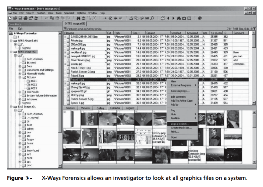Image resolution: width=263 pixels, height=187 pixels.
Task: Tick the checkbox for Patrick Stewart 2.jpeg
Action: [x=65, y=72]
